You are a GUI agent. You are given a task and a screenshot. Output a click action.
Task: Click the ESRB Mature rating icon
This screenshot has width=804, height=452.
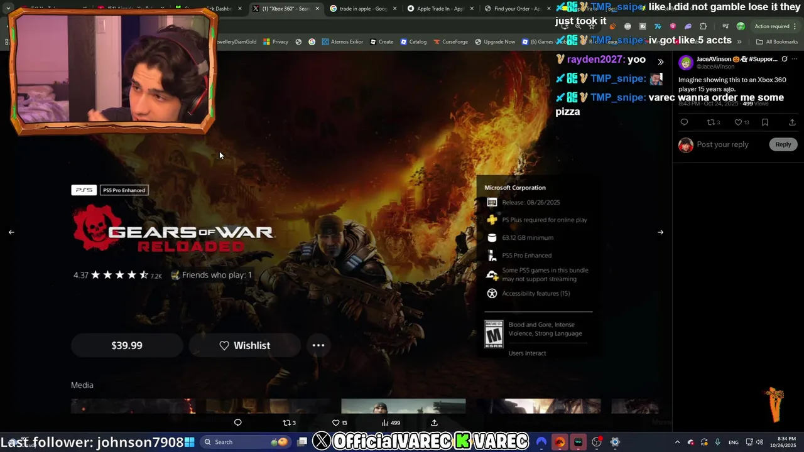point(494,334)
